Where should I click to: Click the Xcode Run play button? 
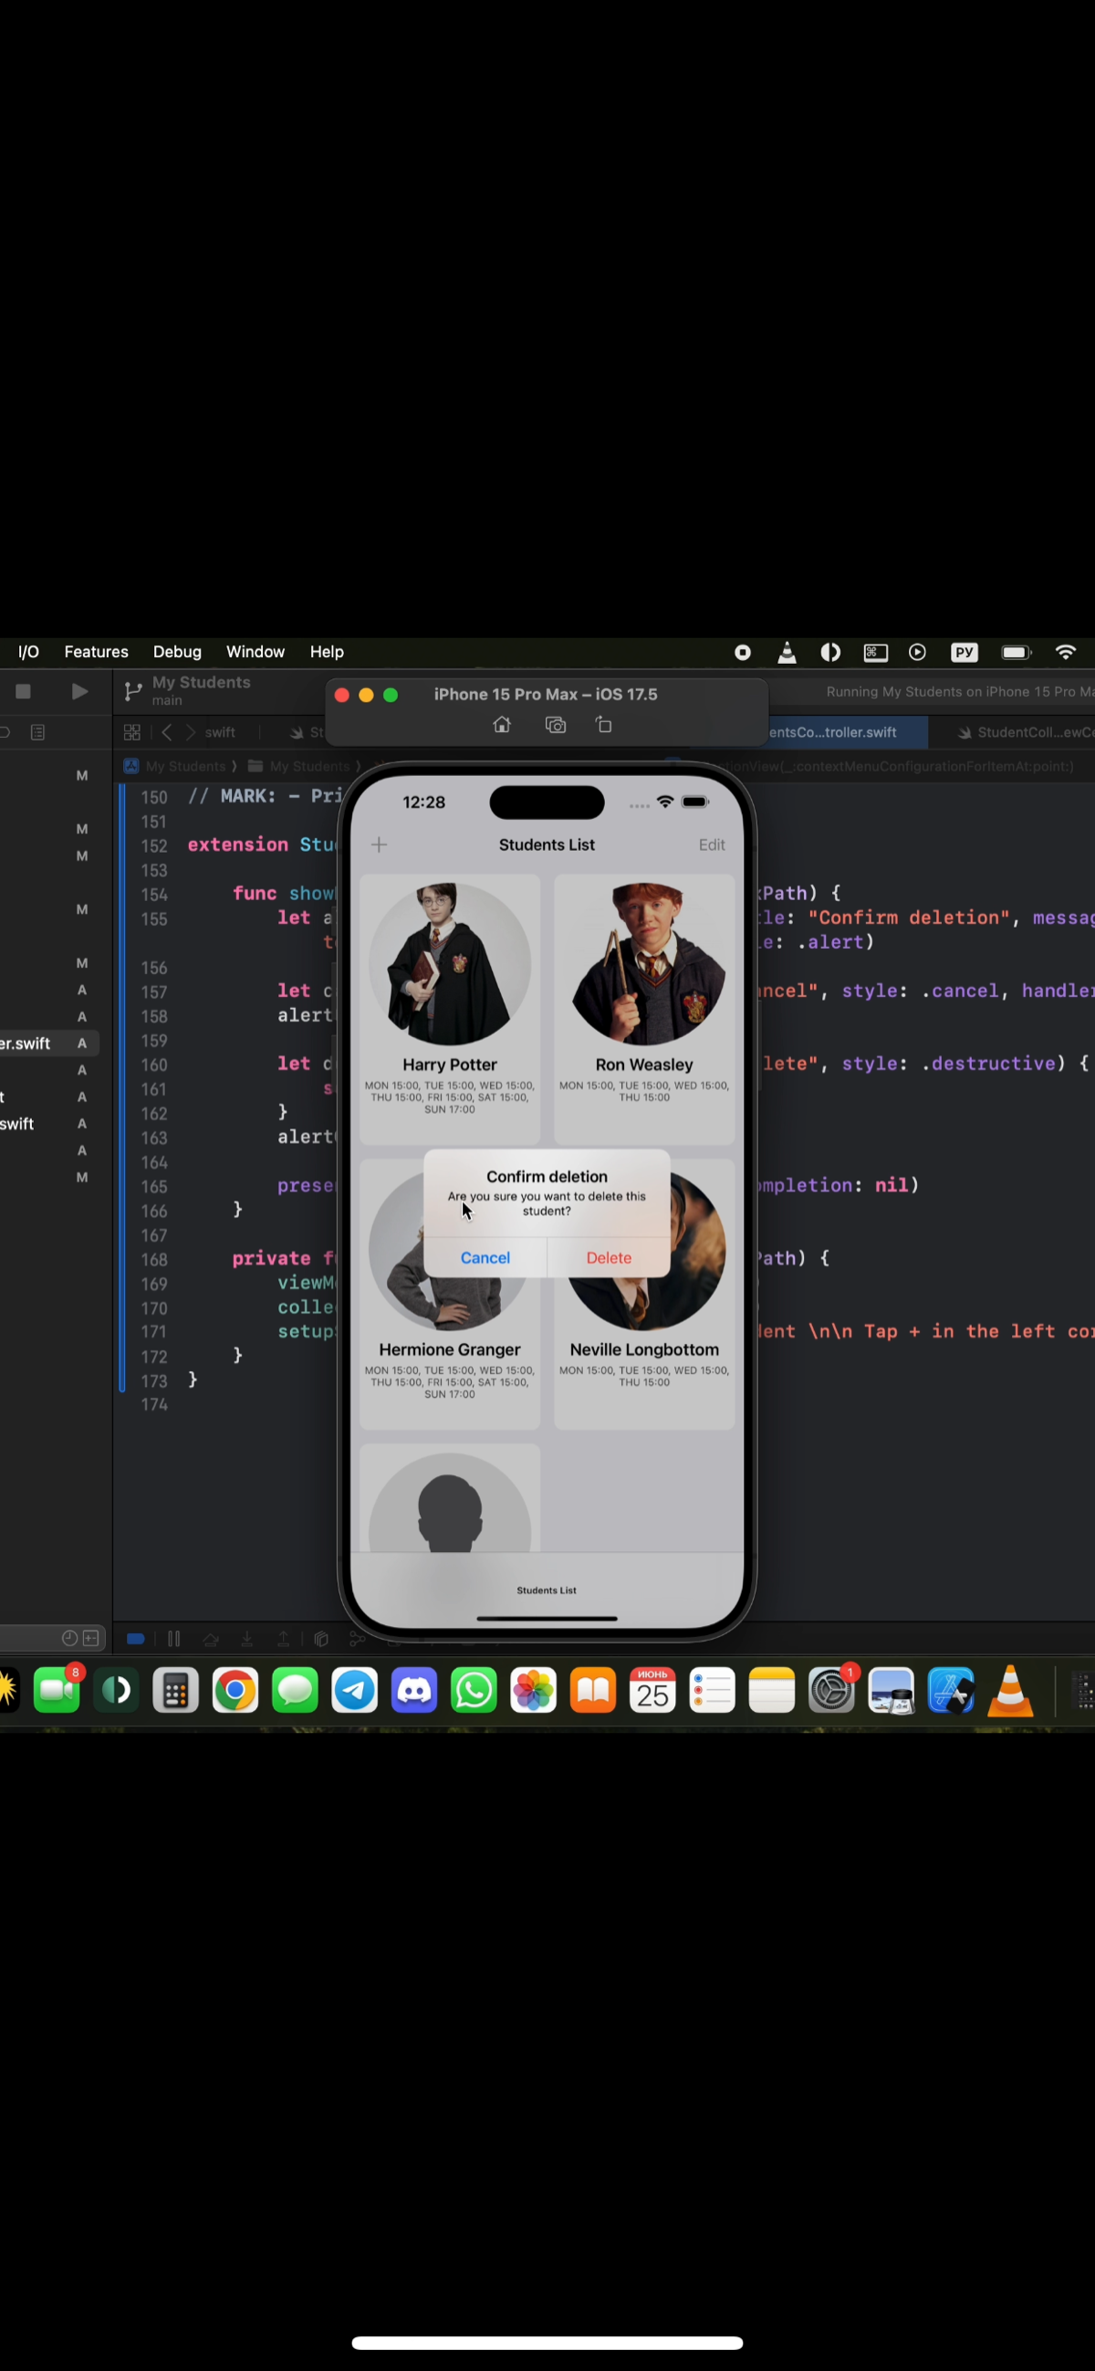pos(80,690)
